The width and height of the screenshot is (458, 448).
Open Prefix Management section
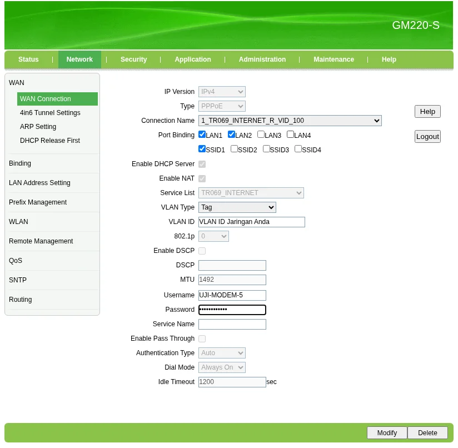coord(38,202)
